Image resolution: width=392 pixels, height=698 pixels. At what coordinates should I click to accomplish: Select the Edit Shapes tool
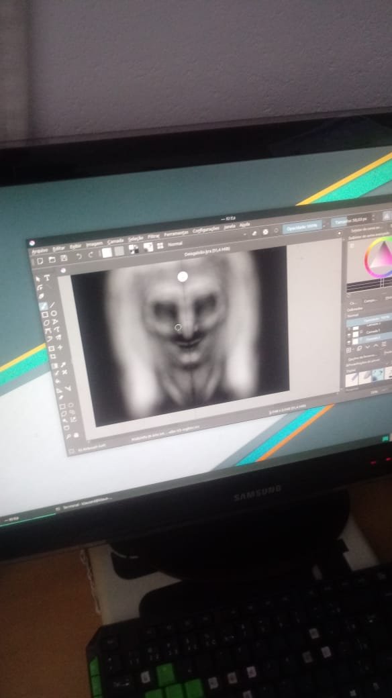pos(39,287)
